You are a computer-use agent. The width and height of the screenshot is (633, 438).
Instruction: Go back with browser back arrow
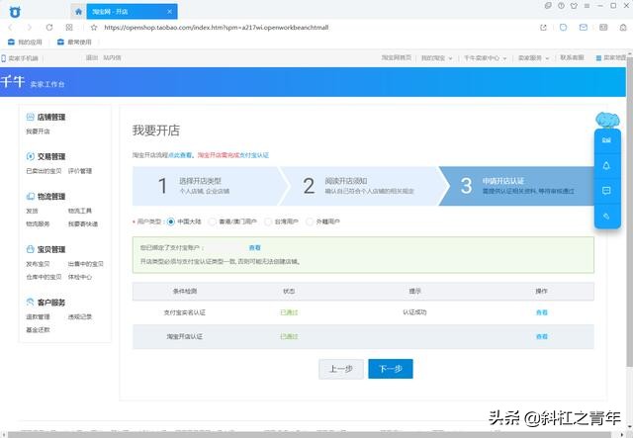click(x=10, y=28)
